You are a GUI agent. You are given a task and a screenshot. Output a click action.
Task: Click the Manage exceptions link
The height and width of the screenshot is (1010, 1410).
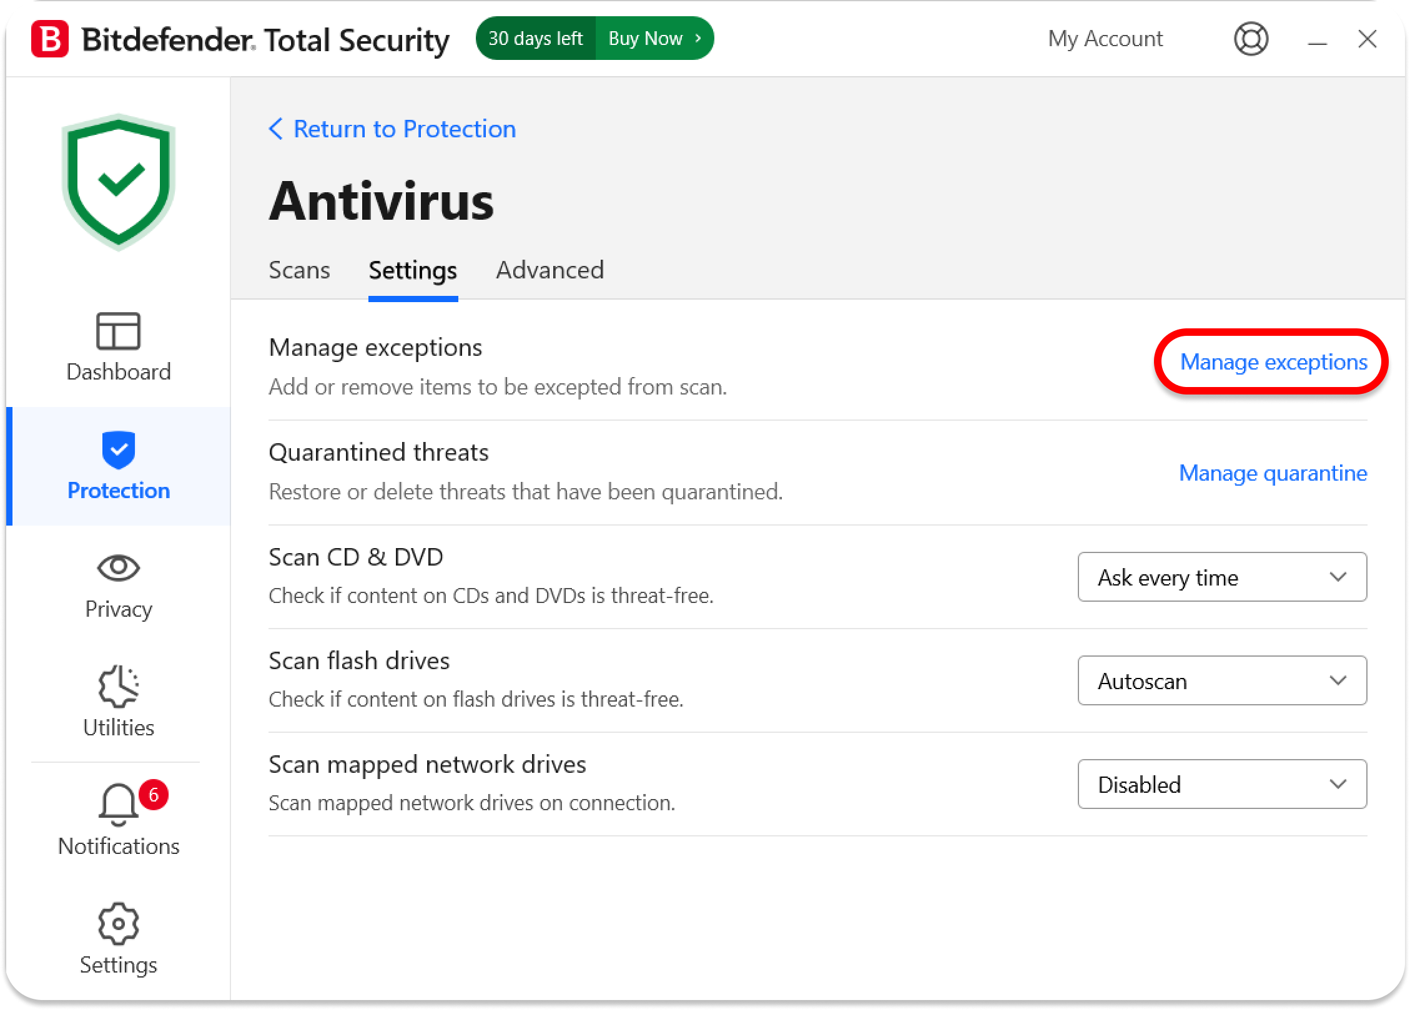coord(1273,362)
